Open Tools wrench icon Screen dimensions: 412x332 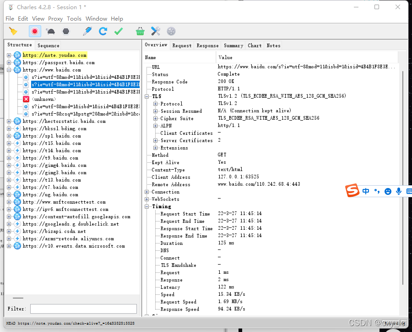[x=156, y=31]
